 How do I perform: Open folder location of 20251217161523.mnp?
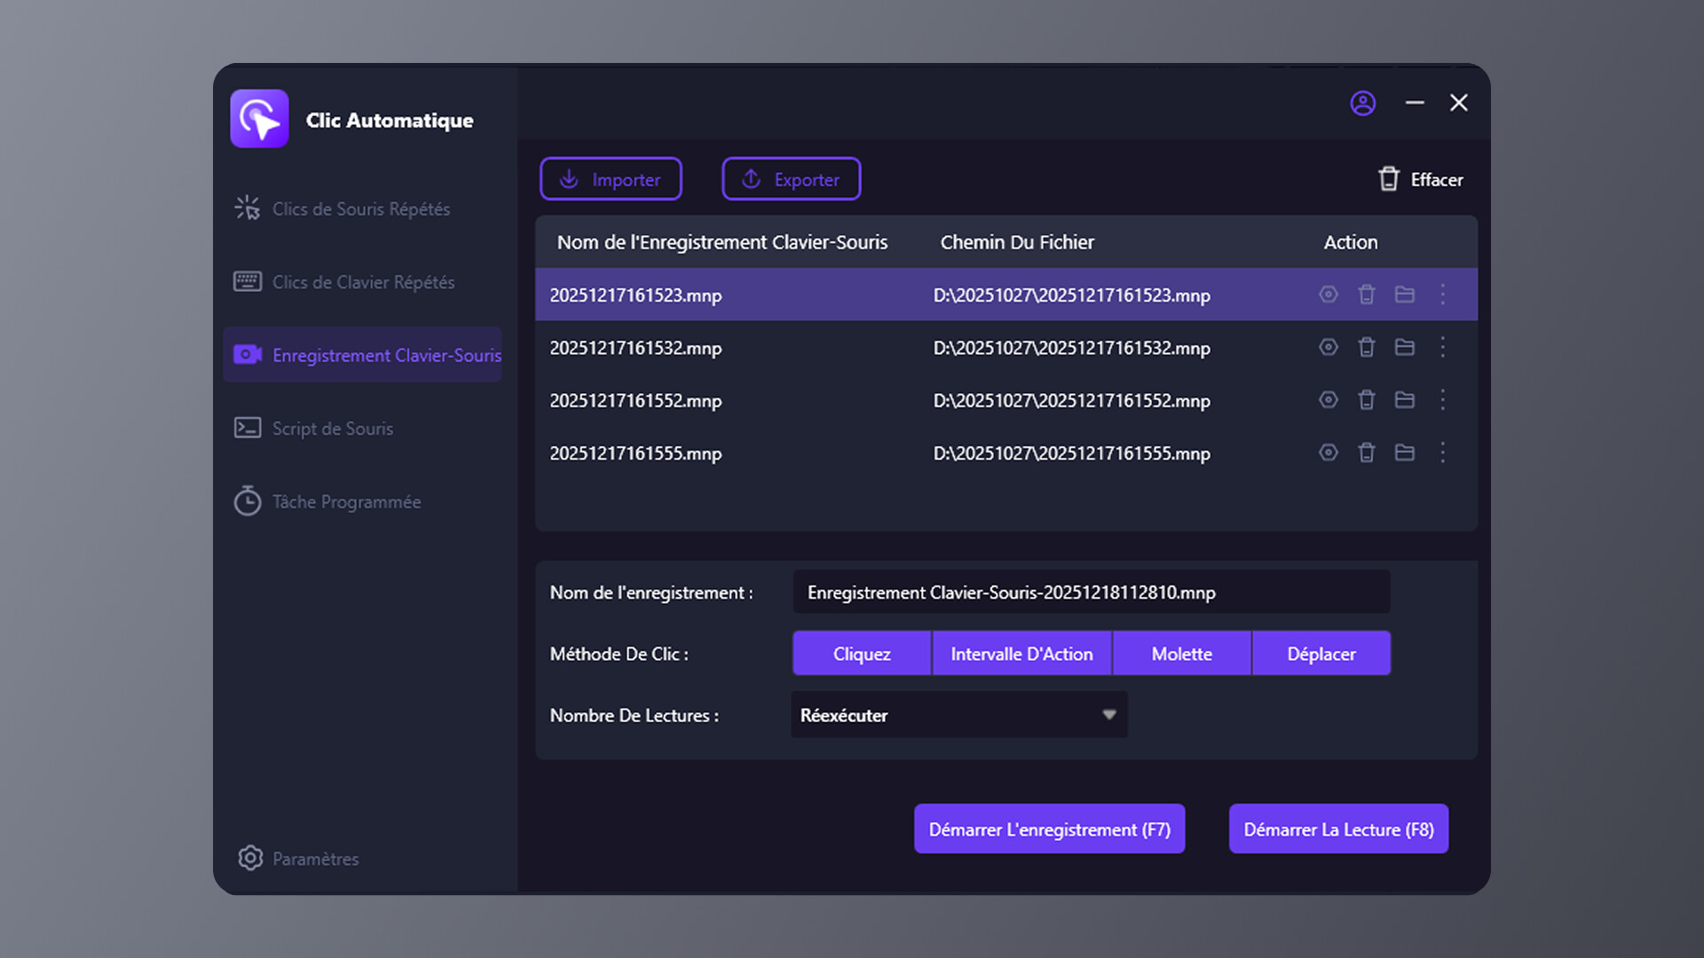tap(1404, 294)
